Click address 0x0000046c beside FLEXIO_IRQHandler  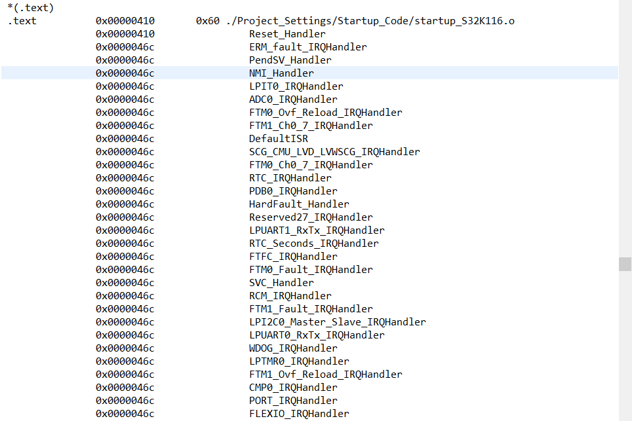pos(125,413)
